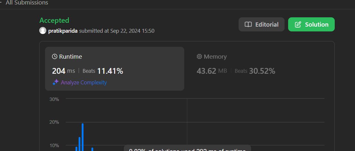Click the pratikparida profile avatar

click(43, 30)
